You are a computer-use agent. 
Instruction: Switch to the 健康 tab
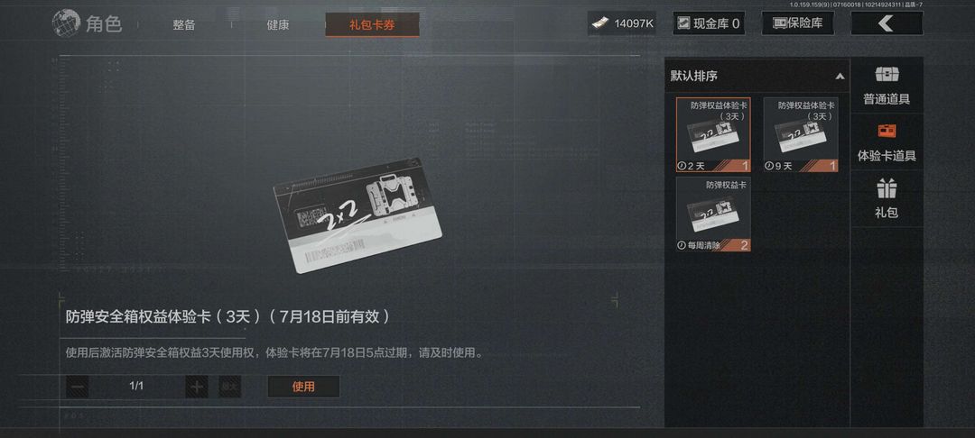(278, 25)
